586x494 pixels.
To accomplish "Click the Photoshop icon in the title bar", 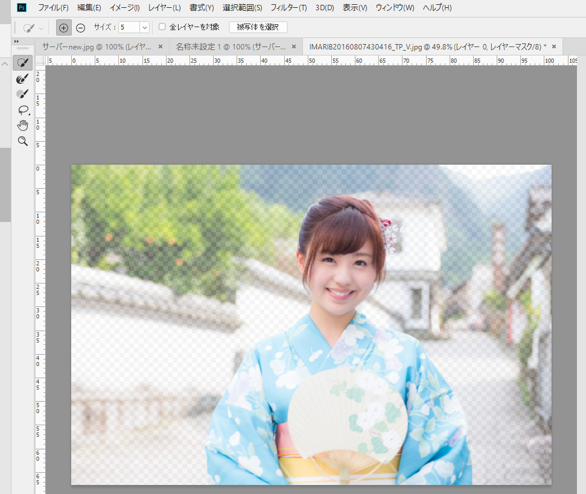I will tap(22, 7).
